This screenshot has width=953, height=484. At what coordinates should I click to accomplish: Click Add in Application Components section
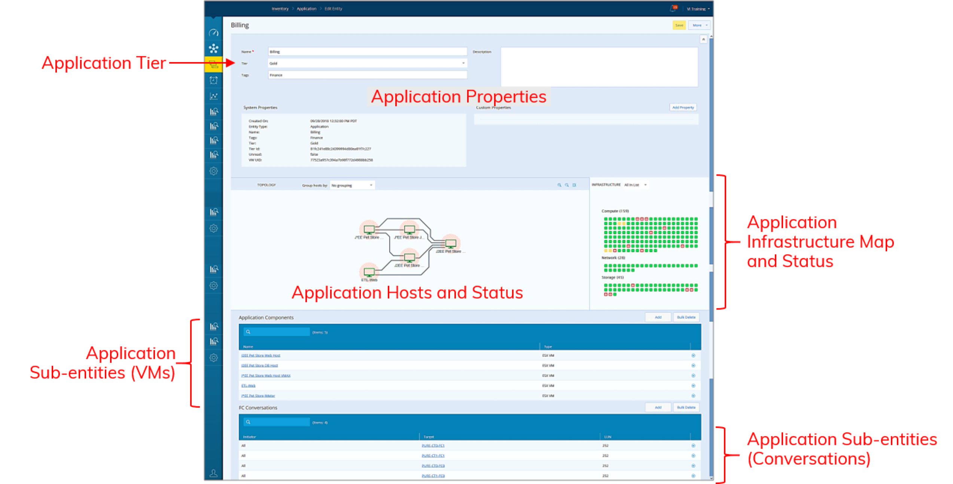coord(658,317)
